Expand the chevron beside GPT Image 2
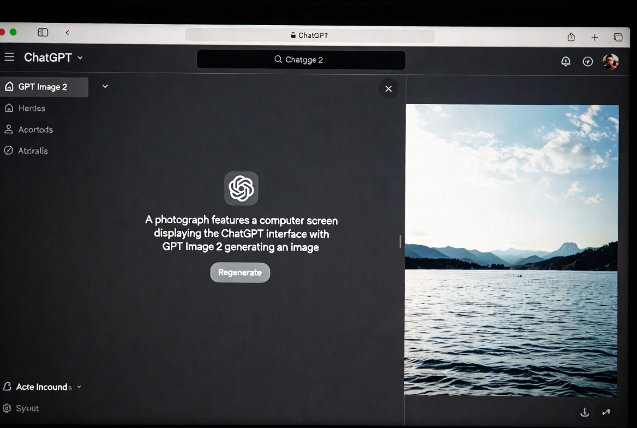Screen dimensions: 637x428 (105, 86)
